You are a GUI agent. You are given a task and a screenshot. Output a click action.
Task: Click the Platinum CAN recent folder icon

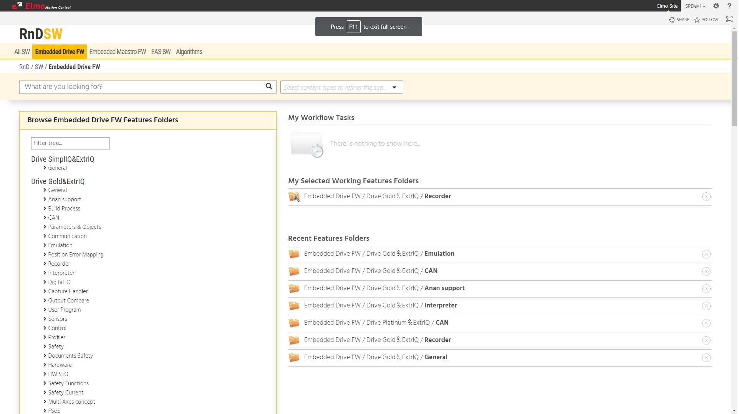[294, 323]
